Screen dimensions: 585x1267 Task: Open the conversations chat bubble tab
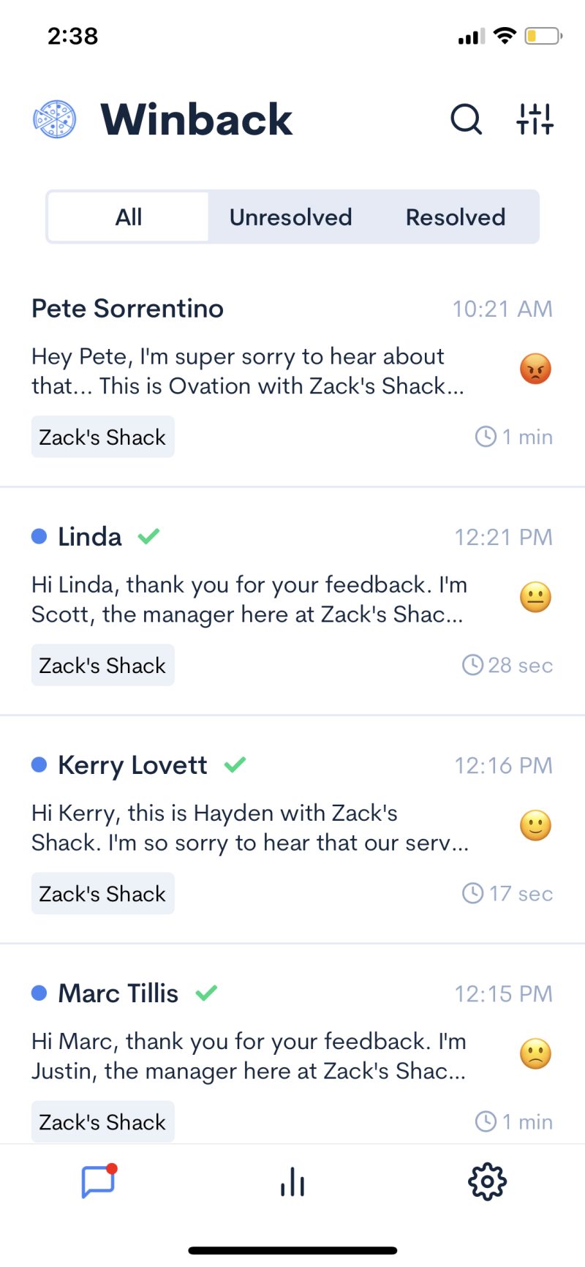point(99,1181)
